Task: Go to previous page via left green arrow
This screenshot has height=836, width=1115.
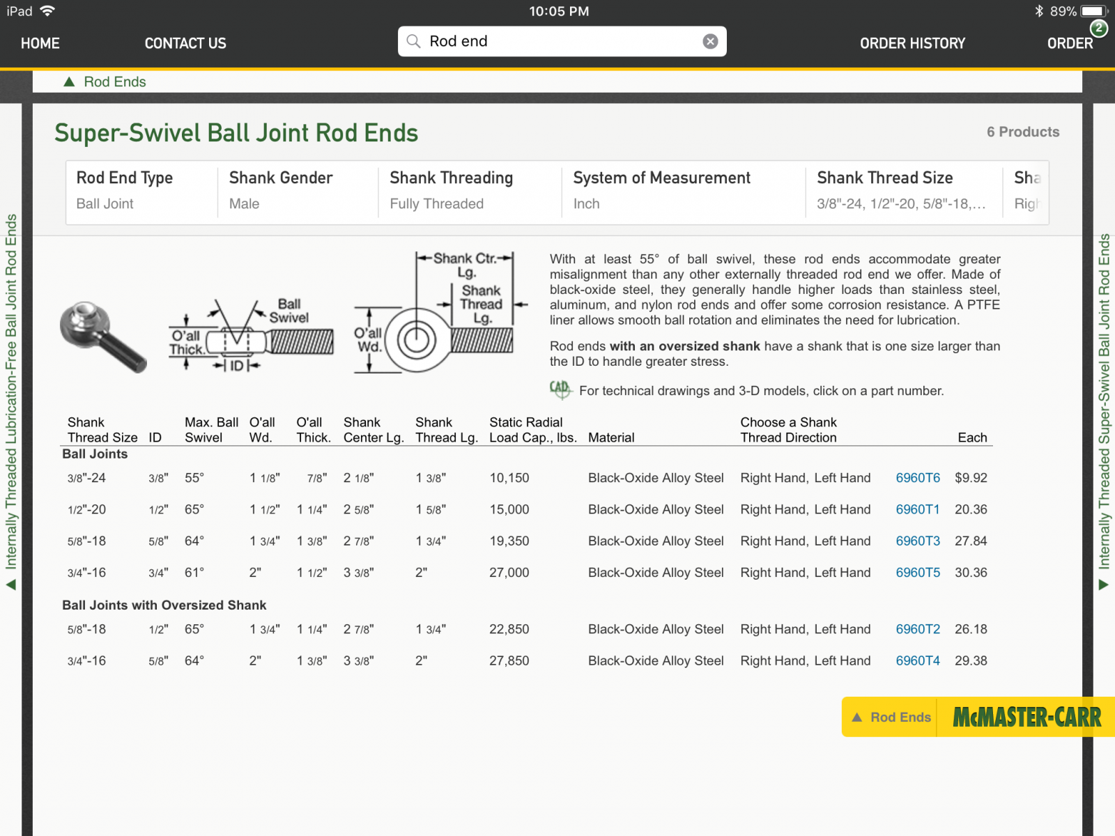Action: point(10,585)
